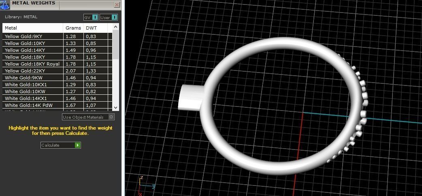Viewport: 422px width, 196px height.
Task: Click the 1.67 grams value
Action: pos(71,105)
